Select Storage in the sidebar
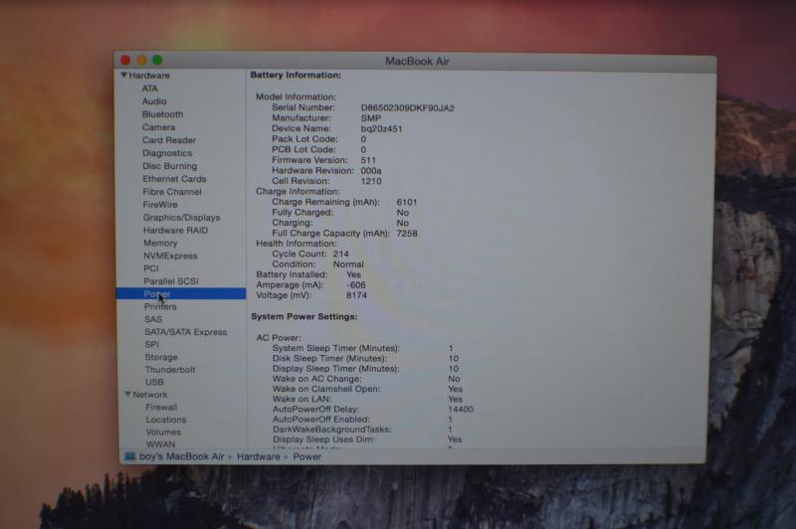Screen dimensions: 796x529 161,357
